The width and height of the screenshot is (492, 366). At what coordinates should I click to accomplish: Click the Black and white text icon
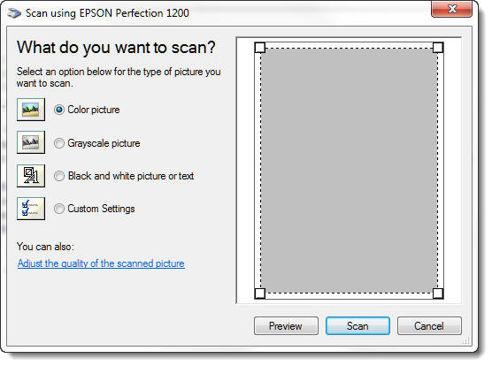coord(31,176)
